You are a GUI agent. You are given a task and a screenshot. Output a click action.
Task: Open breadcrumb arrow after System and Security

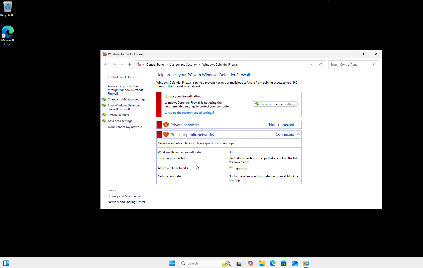[x=199, y=65]
